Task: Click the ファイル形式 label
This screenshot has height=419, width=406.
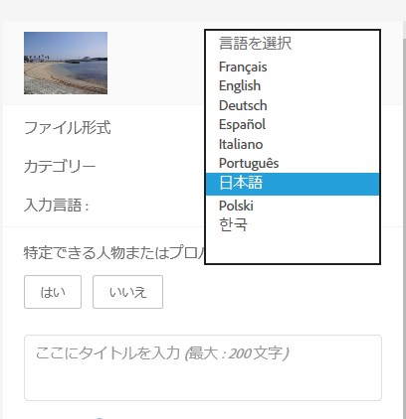Action: 68,128
